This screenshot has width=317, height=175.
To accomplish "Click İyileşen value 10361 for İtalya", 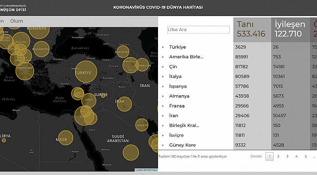I will coord(279,77).
